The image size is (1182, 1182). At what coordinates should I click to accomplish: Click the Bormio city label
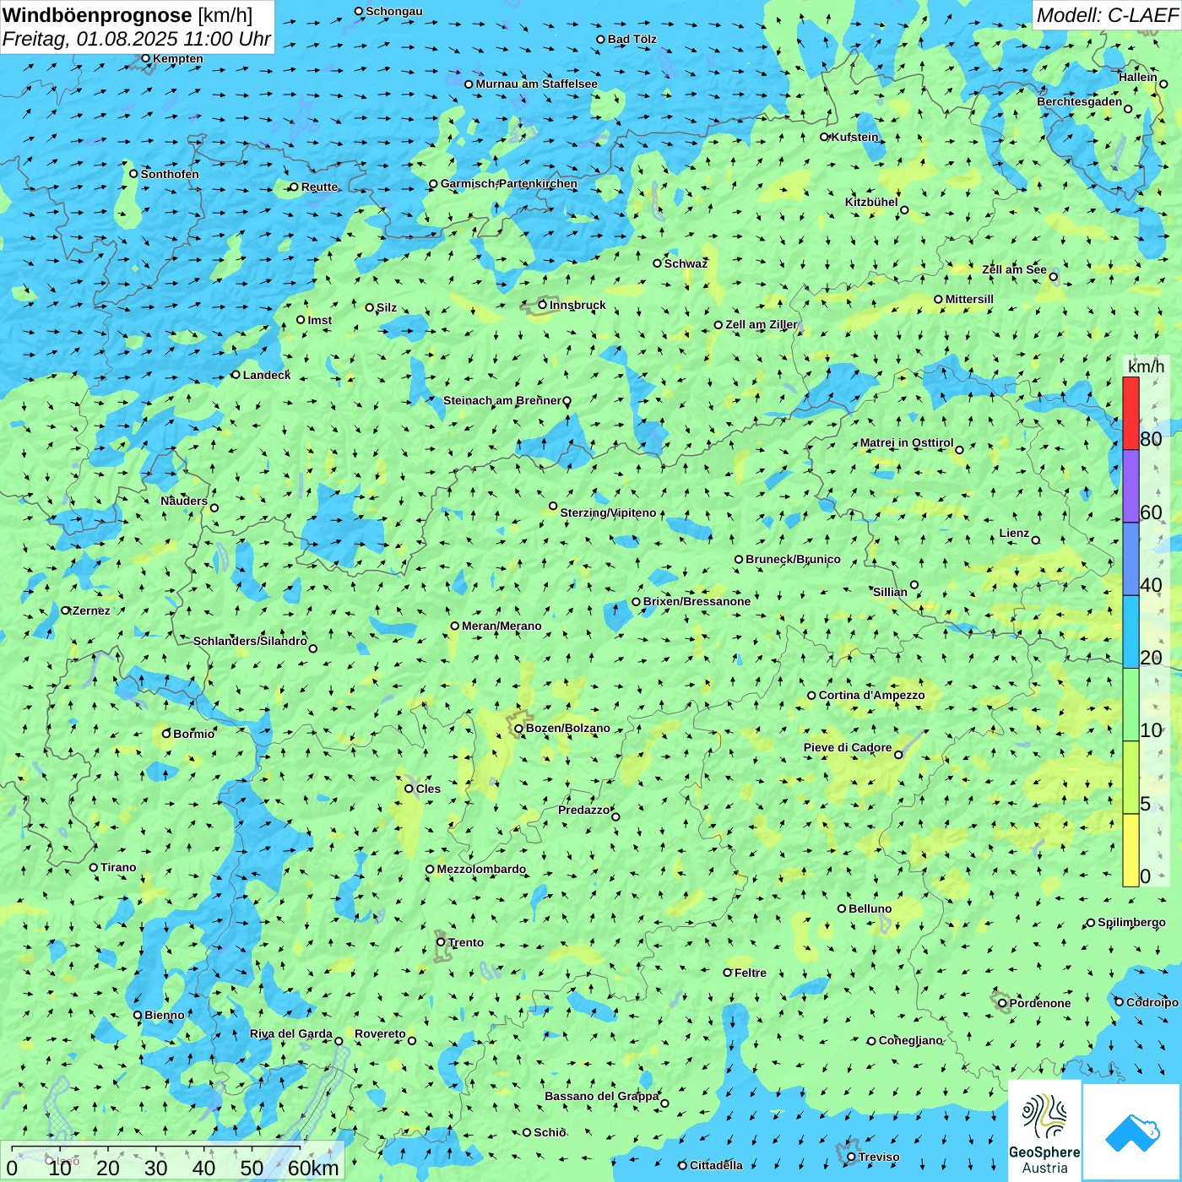click(194, 734)
